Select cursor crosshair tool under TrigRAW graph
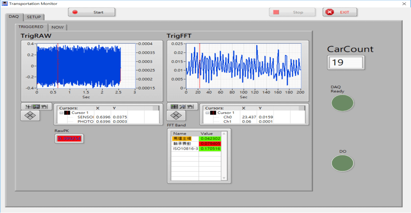The image size is (411, 213). (29, 106)
